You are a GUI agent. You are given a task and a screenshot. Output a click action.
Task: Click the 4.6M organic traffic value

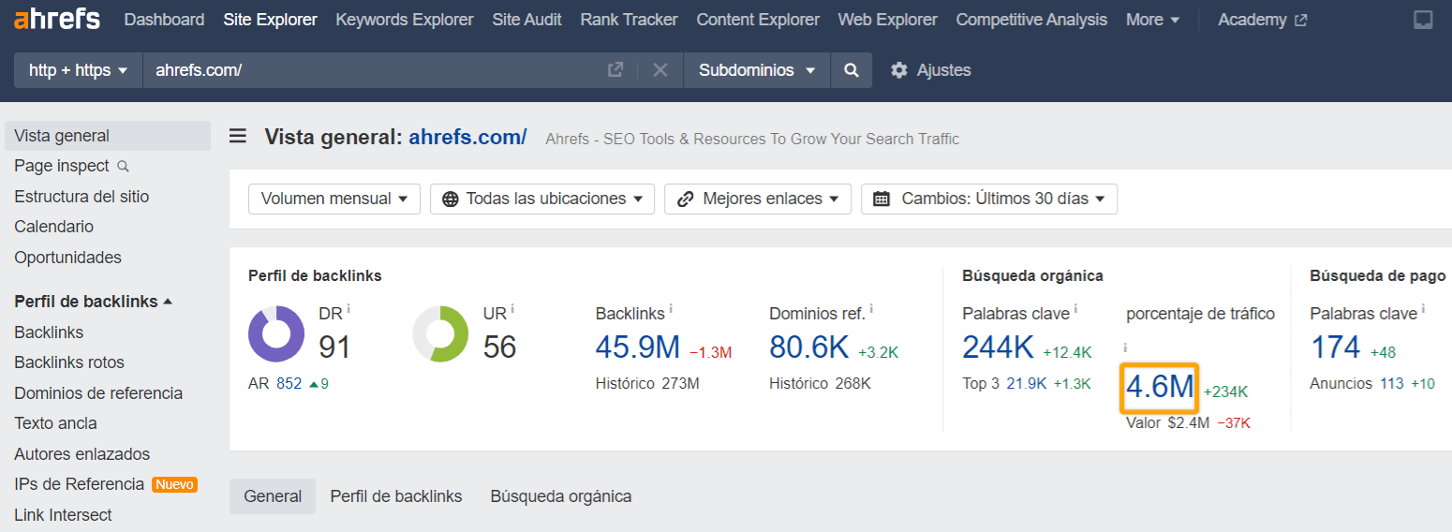coord(1160,387)
